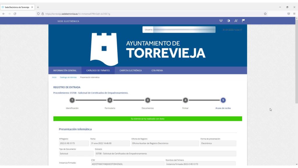Screen dimensions: 298x168
Task: Click step 4 Firmar circle
Action: 185,100
